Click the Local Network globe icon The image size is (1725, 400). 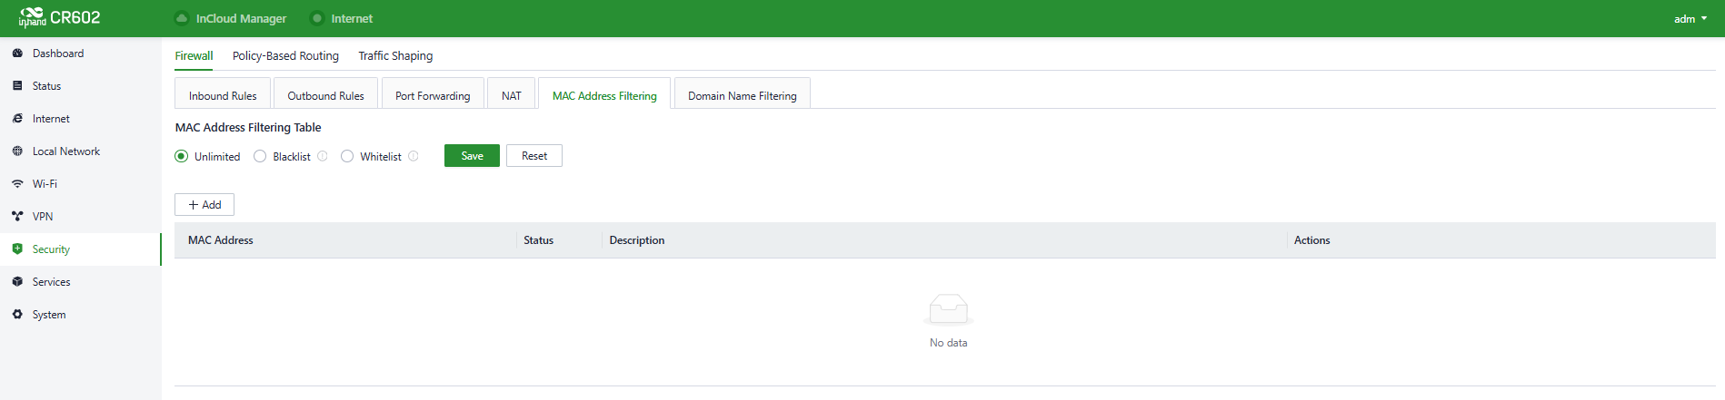pos(17,151)
